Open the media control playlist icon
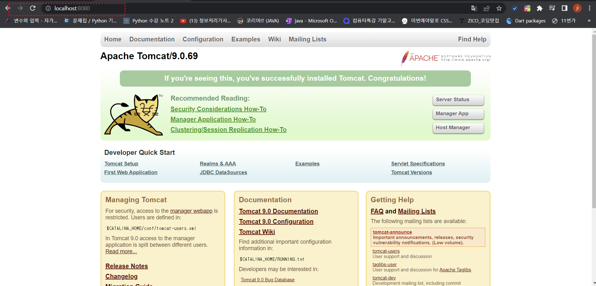Viewport: 596px width, 286px height. pos(552,8)
